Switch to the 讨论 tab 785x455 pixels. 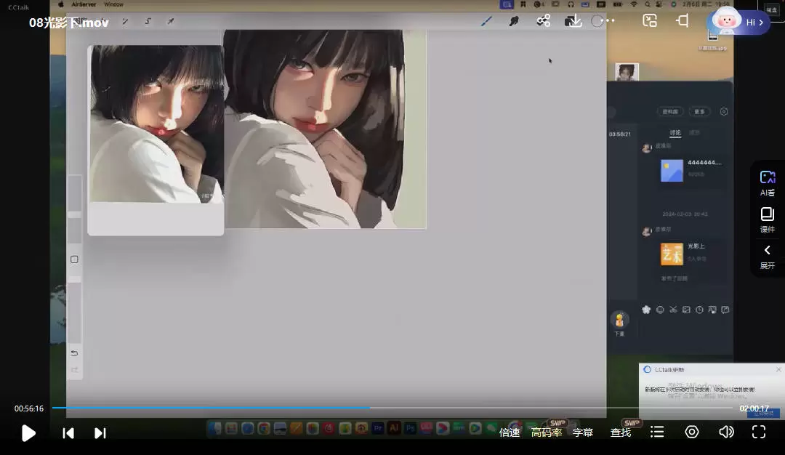pos(675,133)
